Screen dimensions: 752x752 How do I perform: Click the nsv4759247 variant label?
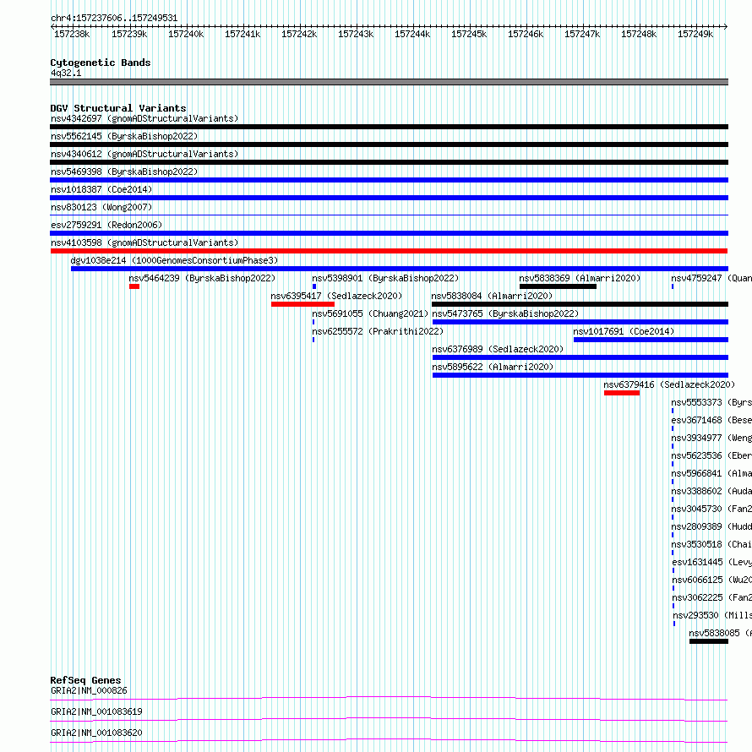pyautogui.click(x=711, y=278)
